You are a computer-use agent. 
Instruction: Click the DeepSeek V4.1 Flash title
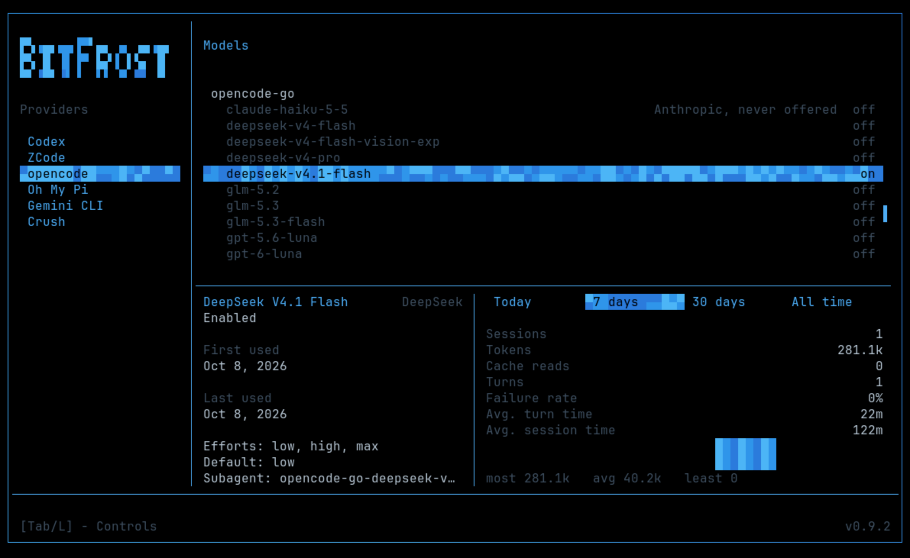[x=275, y=302]
